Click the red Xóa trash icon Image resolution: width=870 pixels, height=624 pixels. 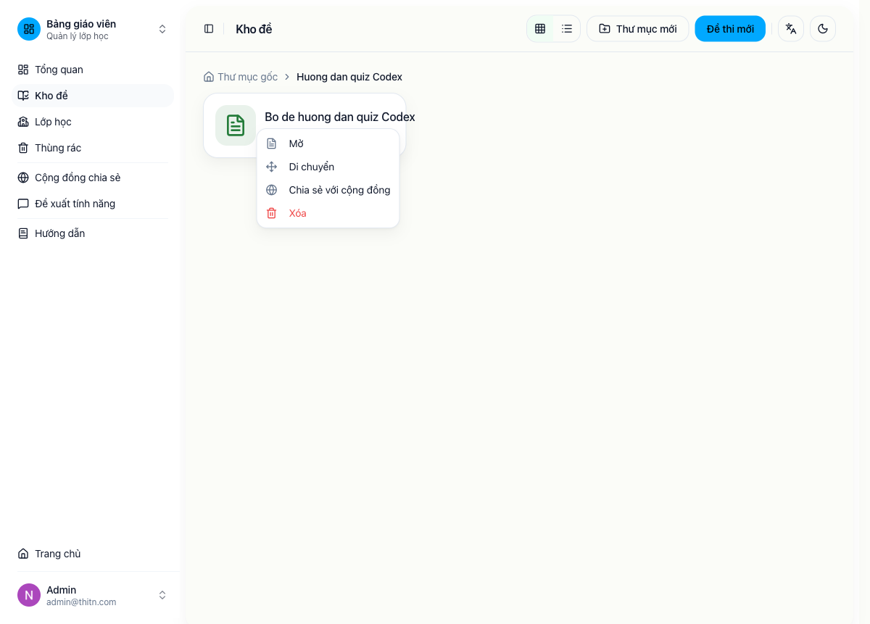tap(272, 213)
